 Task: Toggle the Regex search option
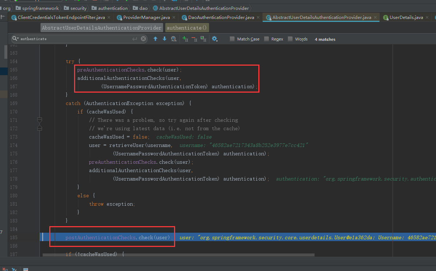pyautogui.click(x=267, y=39)
